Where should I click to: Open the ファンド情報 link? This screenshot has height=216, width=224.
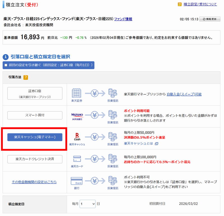point(123,19)
